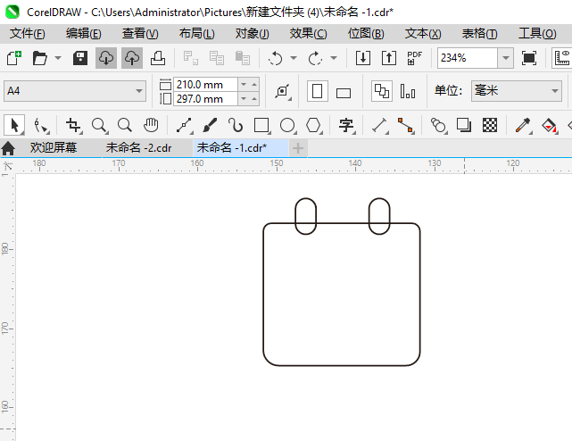Open the 工具(O) menu
572x441 pixels.
pos(537,34)
